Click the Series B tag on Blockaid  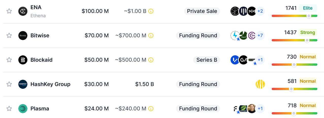click(207, 60)
